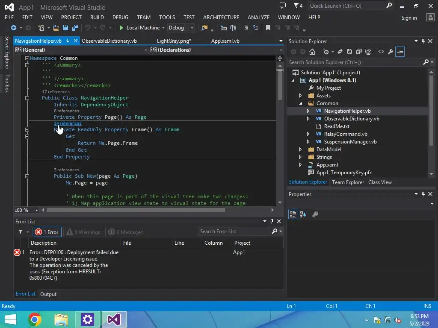
Task: Toggle the 0 Messages filter button
Action: [125, 232]
